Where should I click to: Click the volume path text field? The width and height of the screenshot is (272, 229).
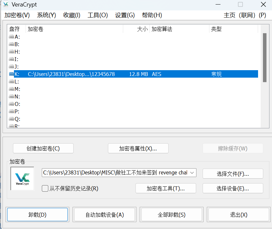tap(115, 173)
